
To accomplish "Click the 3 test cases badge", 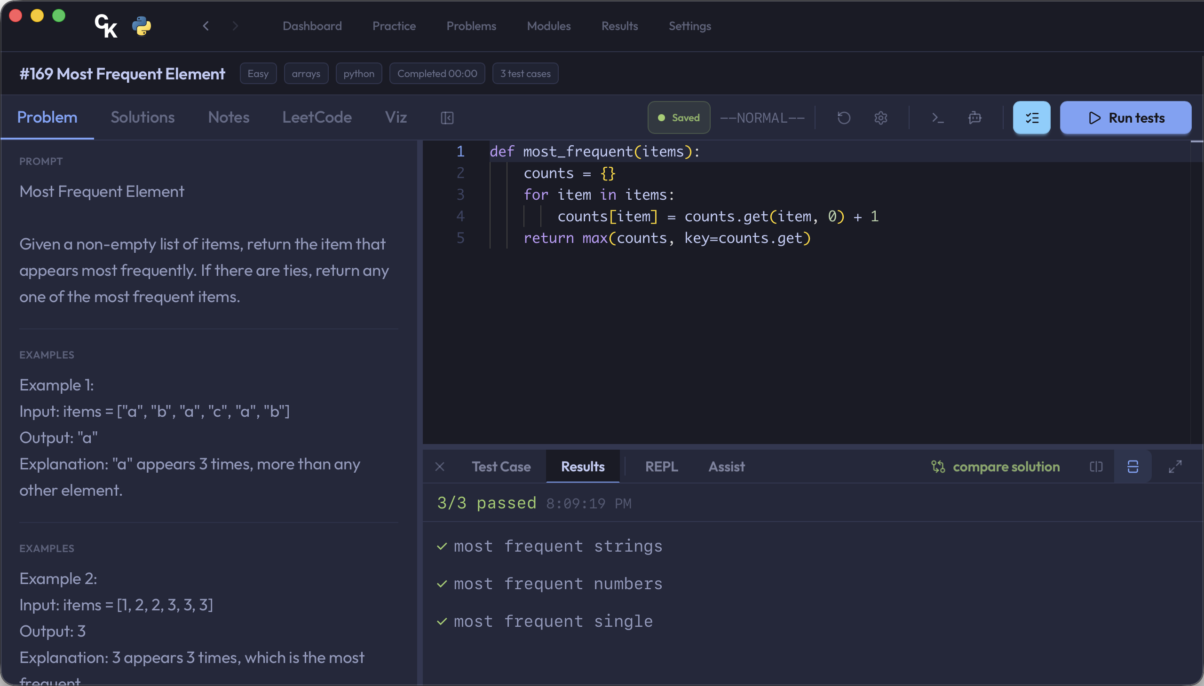I will [x=525, y=73].
